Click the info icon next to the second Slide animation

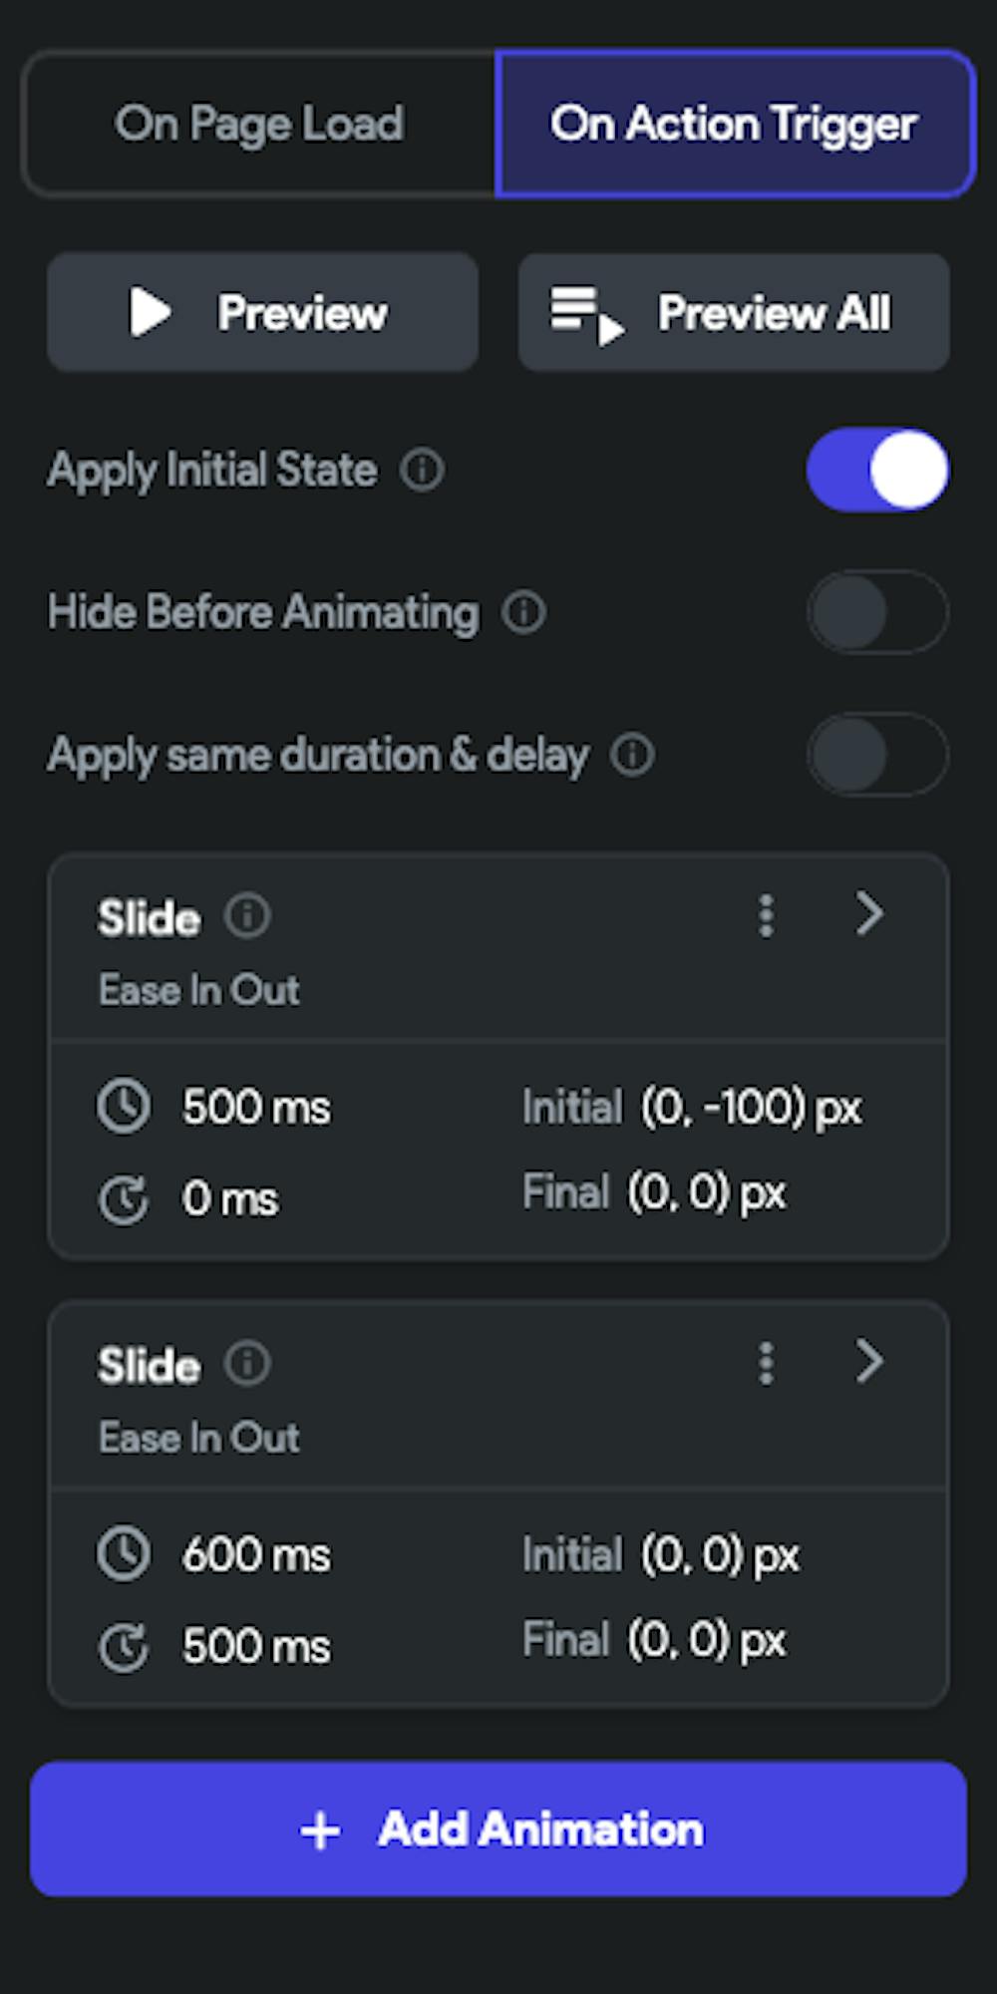(247, 1363)
